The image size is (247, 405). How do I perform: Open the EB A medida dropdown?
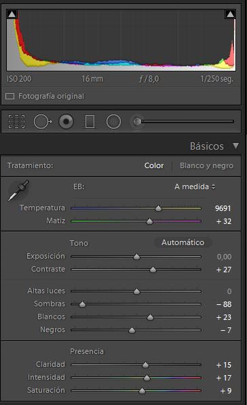[x=195, y=187]
